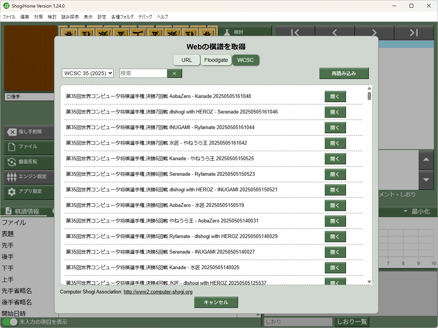Screen dimensions: 438x328
Task: Open AobaZero - Kanade 決勝7回戦 game
Action: point(335,96)
